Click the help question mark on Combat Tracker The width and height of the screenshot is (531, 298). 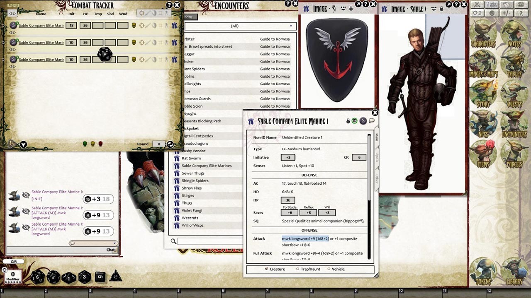(168, 5)
